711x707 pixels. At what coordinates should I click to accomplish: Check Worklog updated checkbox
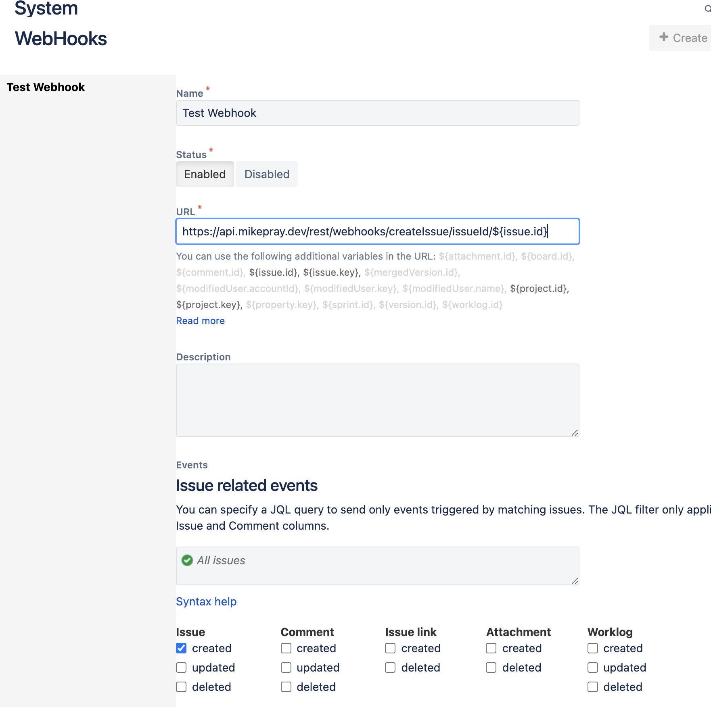tap(593, 667)
